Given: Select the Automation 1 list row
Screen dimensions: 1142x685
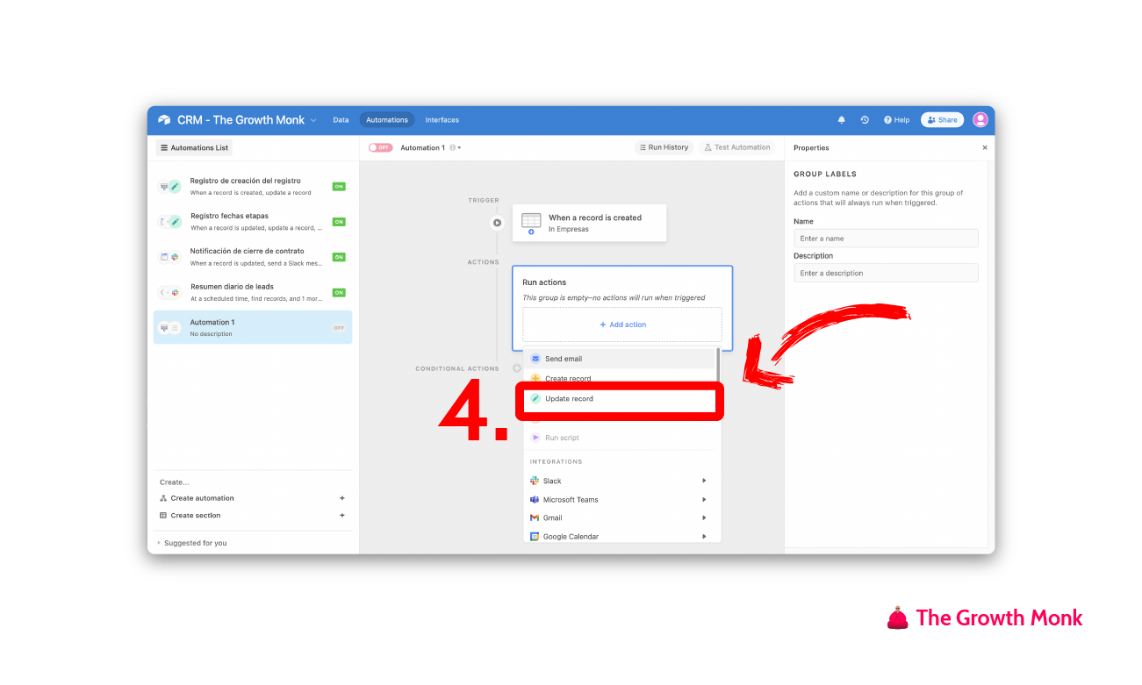Looking at the screenshot, I should click(253, 327).
